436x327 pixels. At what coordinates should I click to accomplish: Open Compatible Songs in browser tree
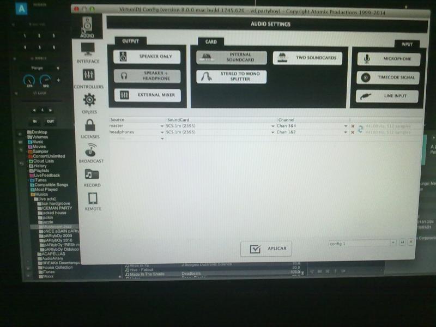[x=49, y=185]
